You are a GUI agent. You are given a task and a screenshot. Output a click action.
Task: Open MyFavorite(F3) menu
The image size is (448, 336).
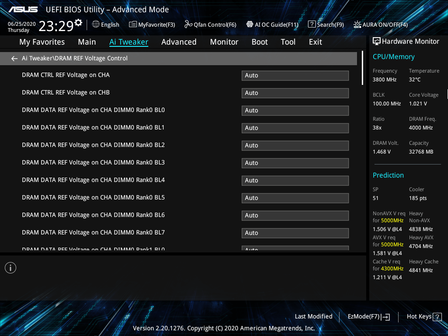[152, 24]
